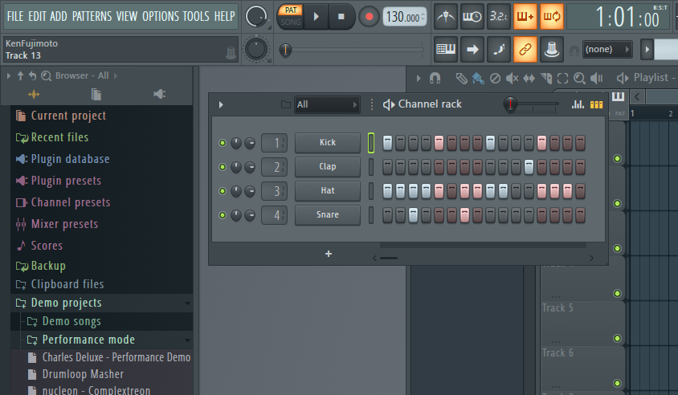
Task: Switch to PAT pattern mode
Action: click(x=290, y=10)
